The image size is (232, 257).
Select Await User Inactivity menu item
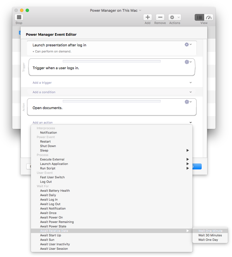click(x=112, y=244)
